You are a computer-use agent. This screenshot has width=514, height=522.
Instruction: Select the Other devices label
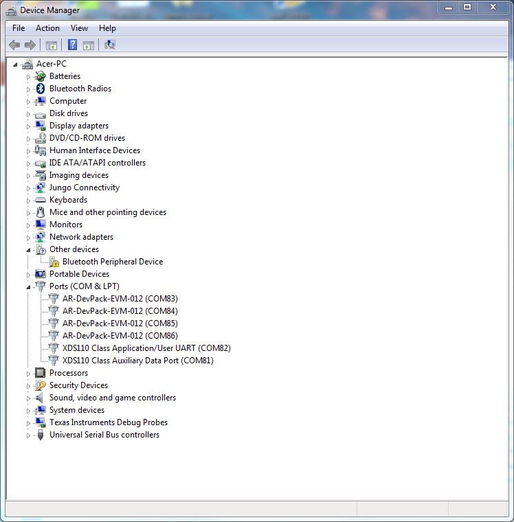[74, 249]
